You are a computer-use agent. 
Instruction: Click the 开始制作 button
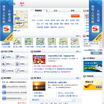click(x=96, y=53)
